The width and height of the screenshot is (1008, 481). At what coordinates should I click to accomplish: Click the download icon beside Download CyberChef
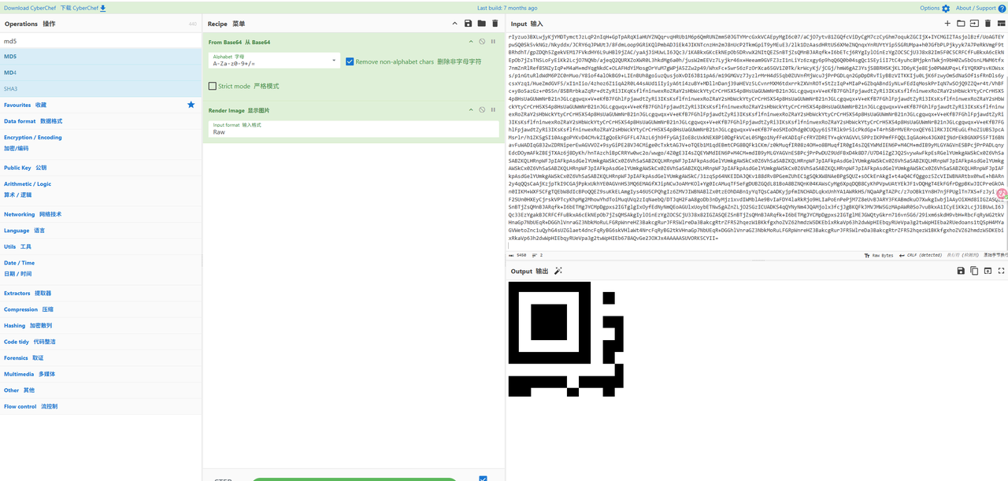pyautogui.click(x=103, y=8)
